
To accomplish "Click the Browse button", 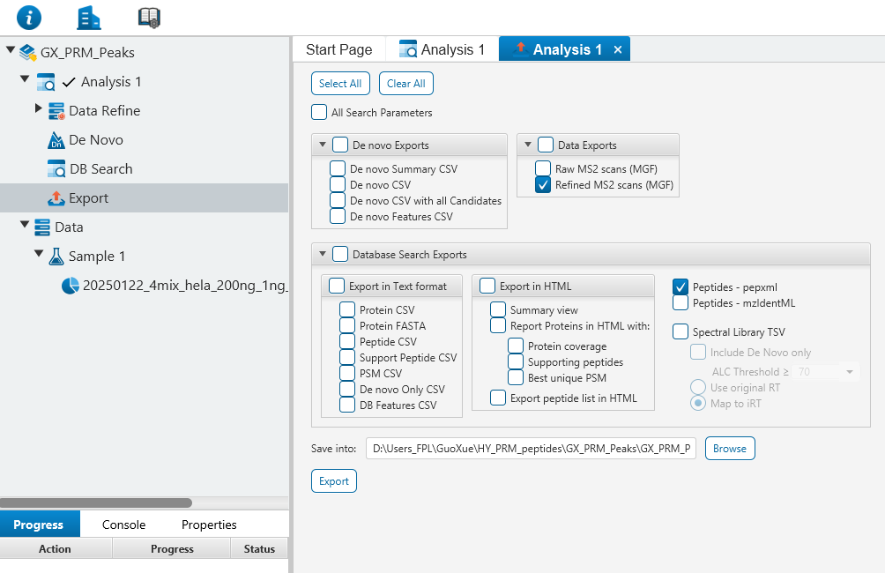I will pos(729,449).
